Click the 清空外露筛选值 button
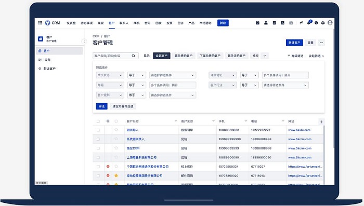The width and height of the screenshot is (364, 206). click(x=123, y=106)
